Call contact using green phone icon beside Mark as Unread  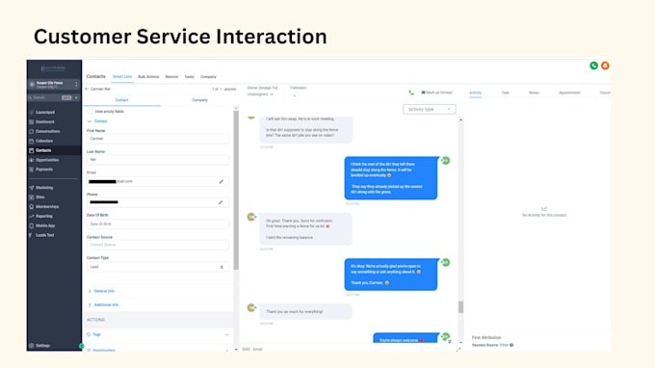tap(411, 92)
